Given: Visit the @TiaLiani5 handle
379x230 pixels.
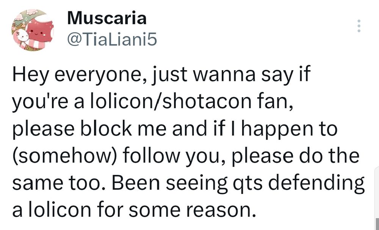Looking at the screenshot, I should (x=112, y=40).
